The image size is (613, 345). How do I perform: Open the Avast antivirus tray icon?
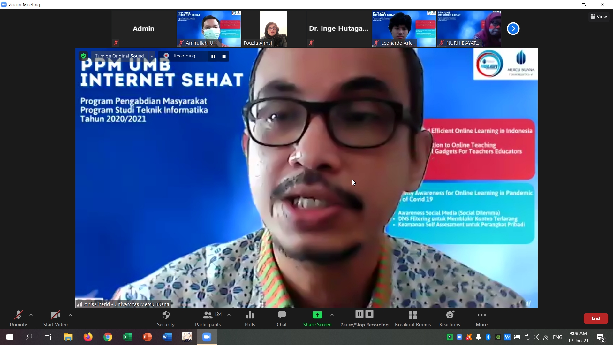coord(469,337)
